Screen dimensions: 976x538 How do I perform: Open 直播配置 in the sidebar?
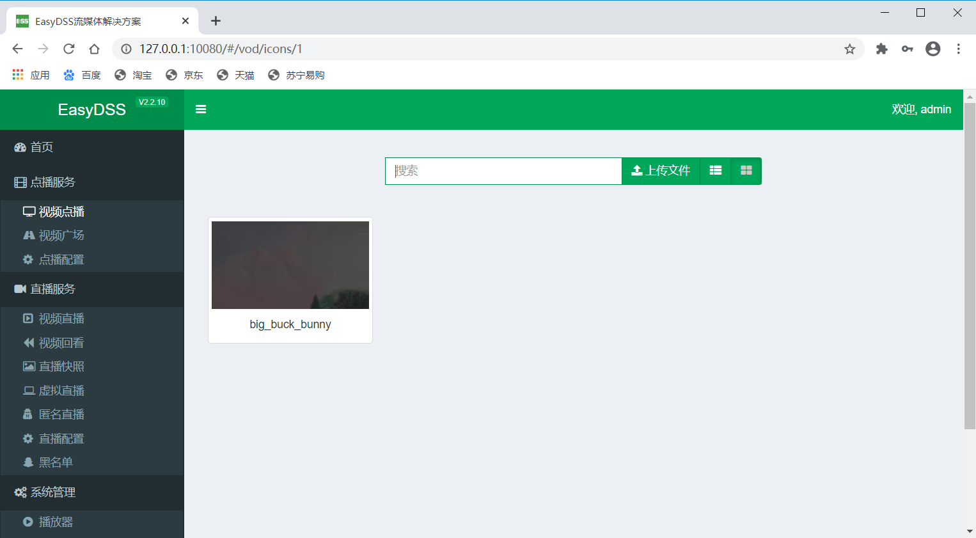click(x=92, y=439)
